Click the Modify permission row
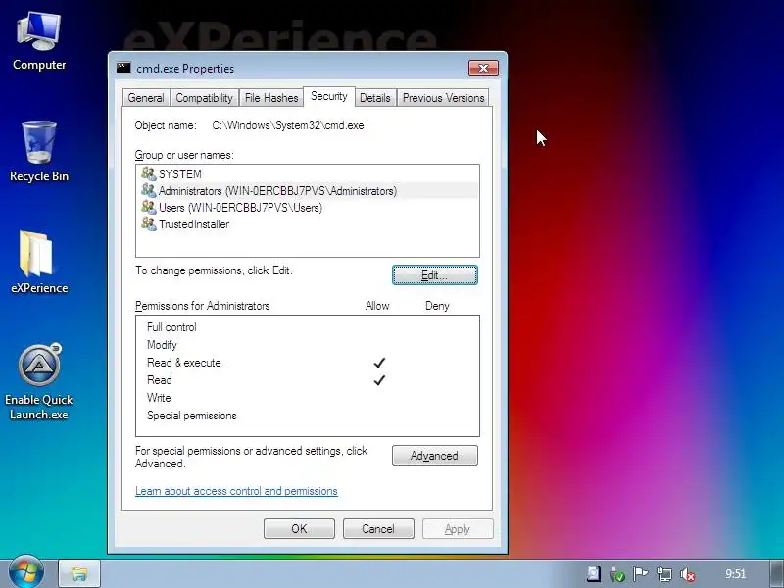The width and height of the screenshot is (784, 588). tap(308, 345)
